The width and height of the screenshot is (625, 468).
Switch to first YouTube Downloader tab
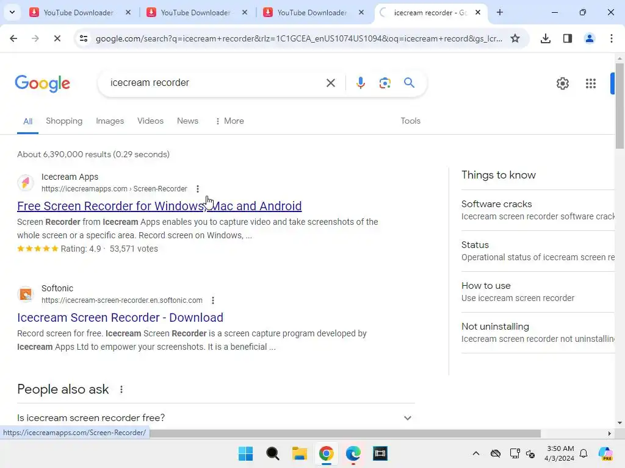click(79, 13)
